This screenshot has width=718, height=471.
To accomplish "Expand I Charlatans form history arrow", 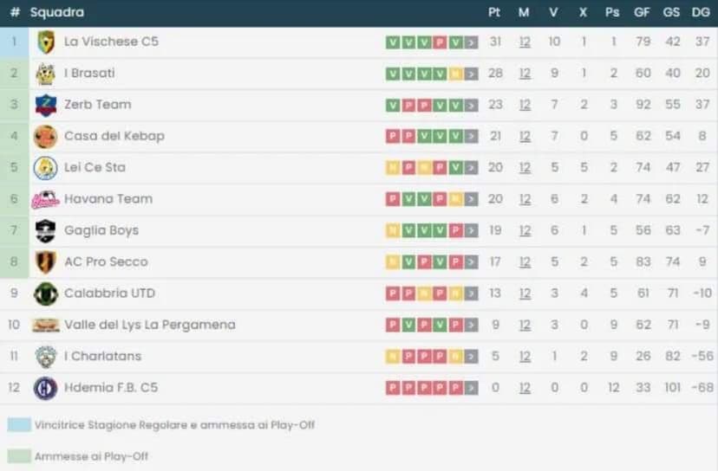I will pos(472,357).
